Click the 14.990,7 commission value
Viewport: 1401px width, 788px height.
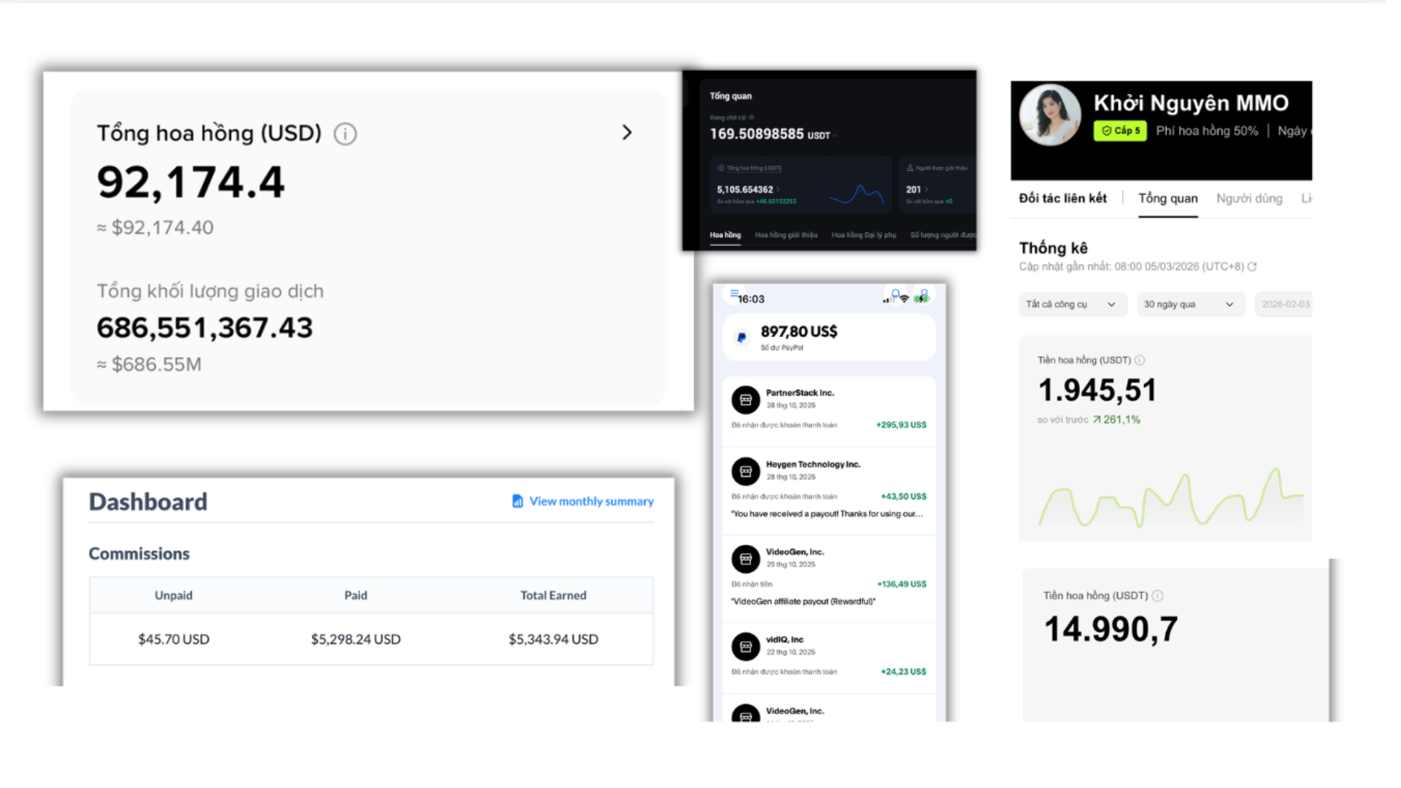(1111, 629)
